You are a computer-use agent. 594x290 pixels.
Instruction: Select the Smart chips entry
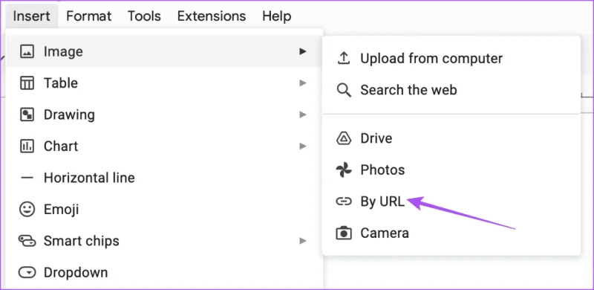pyautogui.click(x=164, y=241)
